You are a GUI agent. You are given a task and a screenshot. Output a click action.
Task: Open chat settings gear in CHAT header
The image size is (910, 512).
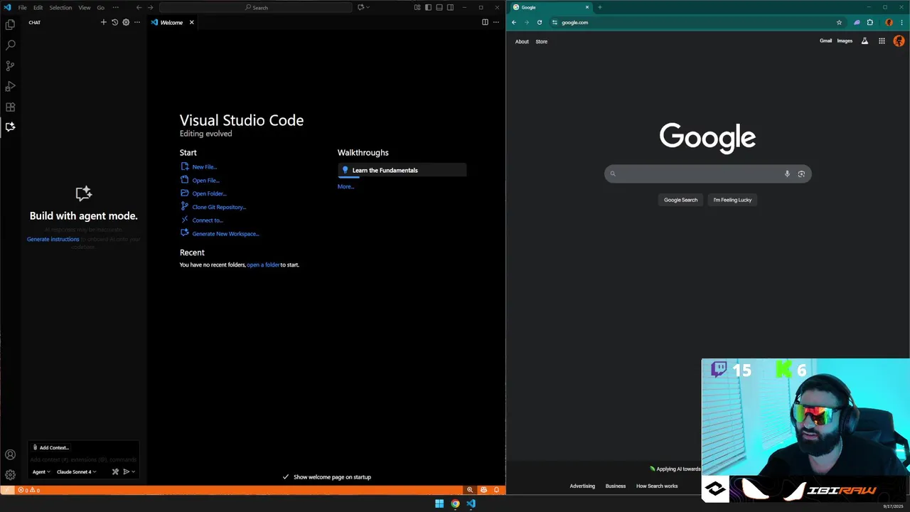tap(126, 22)
